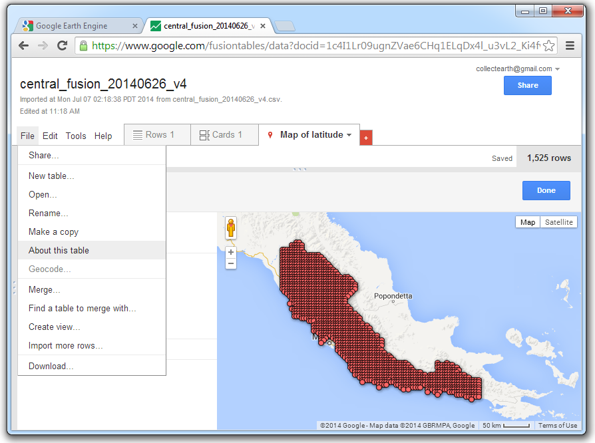Open the collectearth@gmail.com account dropdown
This screenshot has height=443, width=595.
click(518, 69)
